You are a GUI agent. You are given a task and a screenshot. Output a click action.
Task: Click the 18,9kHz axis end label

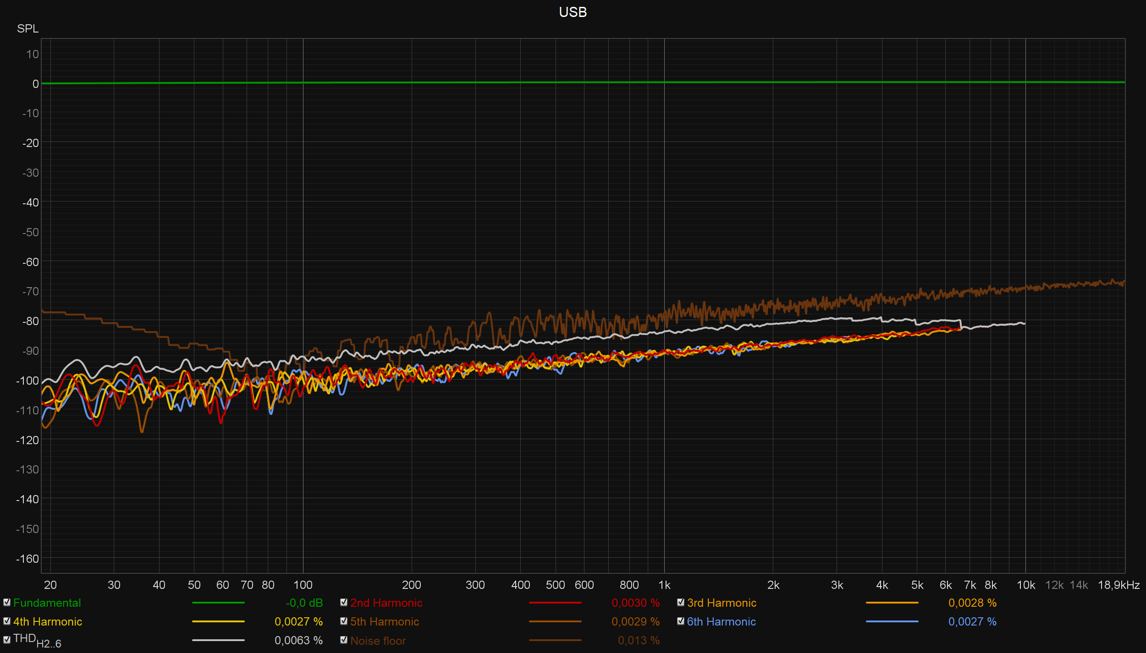(1118, 585)
